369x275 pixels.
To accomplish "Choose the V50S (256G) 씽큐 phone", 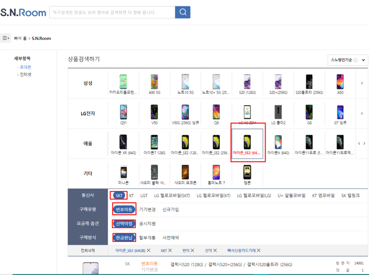I will click(x=185, y=114).
